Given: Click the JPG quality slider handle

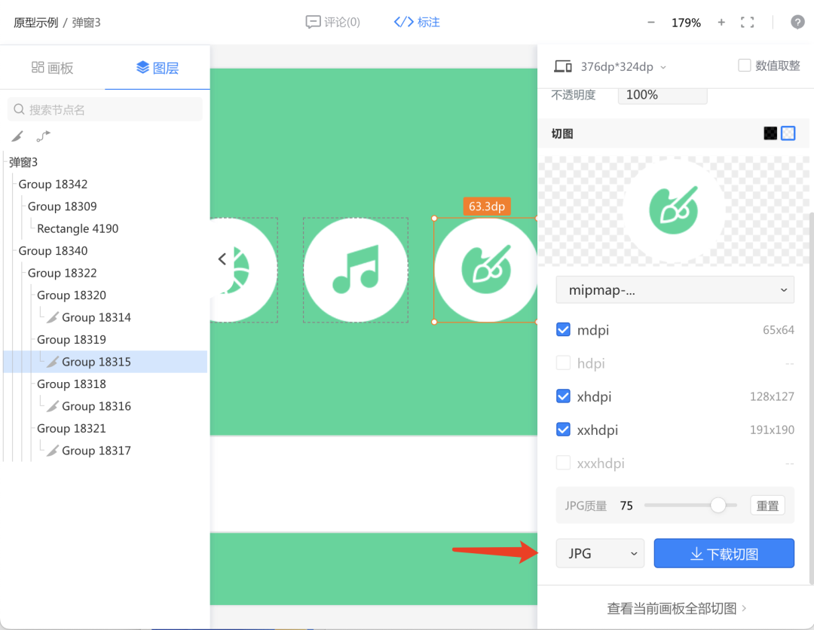Looking at the screenshot, I should 718,505.
